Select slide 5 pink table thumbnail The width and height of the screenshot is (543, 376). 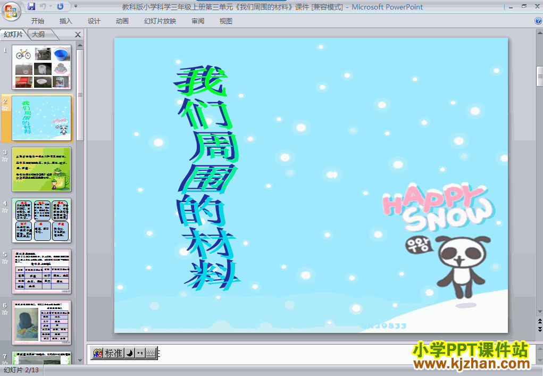pyautogui.click(x=41, y=271)
